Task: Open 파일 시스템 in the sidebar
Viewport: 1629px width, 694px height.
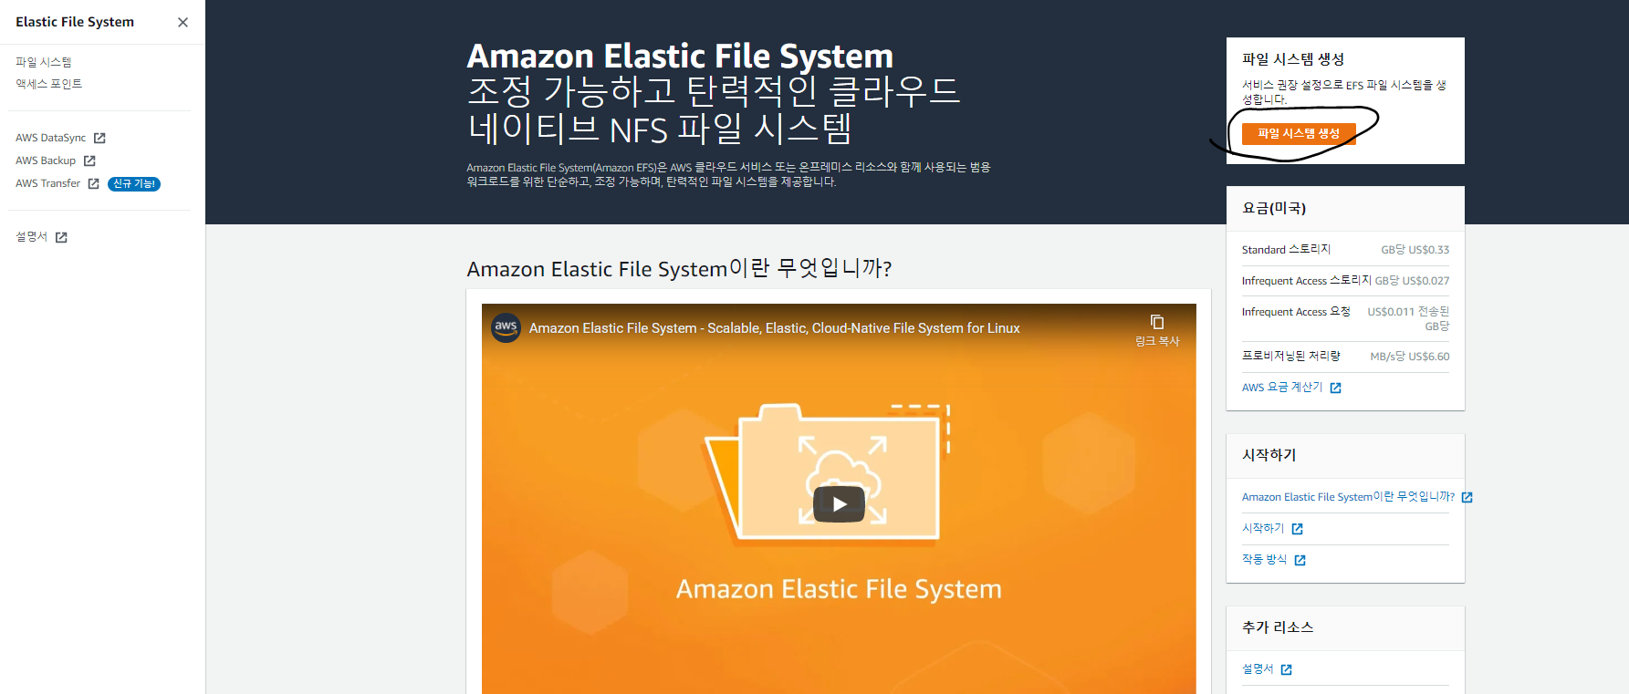Action: click(x=44, y=62)
